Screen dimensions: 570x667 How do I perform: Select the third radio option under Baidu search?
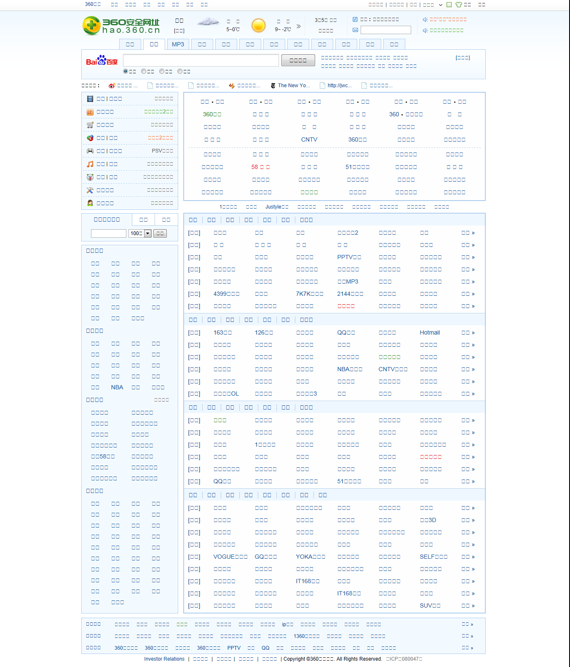click(162, 71)
